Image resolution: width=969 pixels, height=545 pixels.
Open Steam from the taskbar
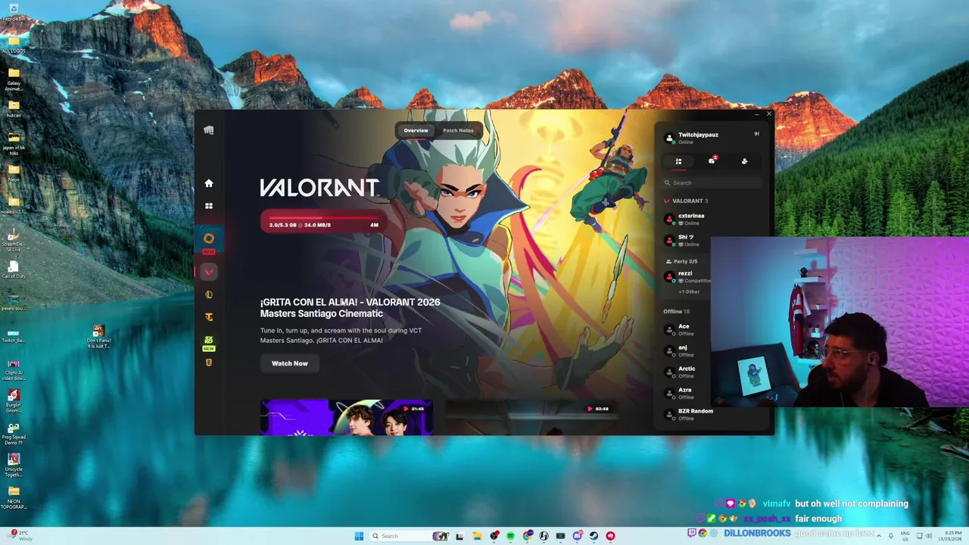coord(594,536)
